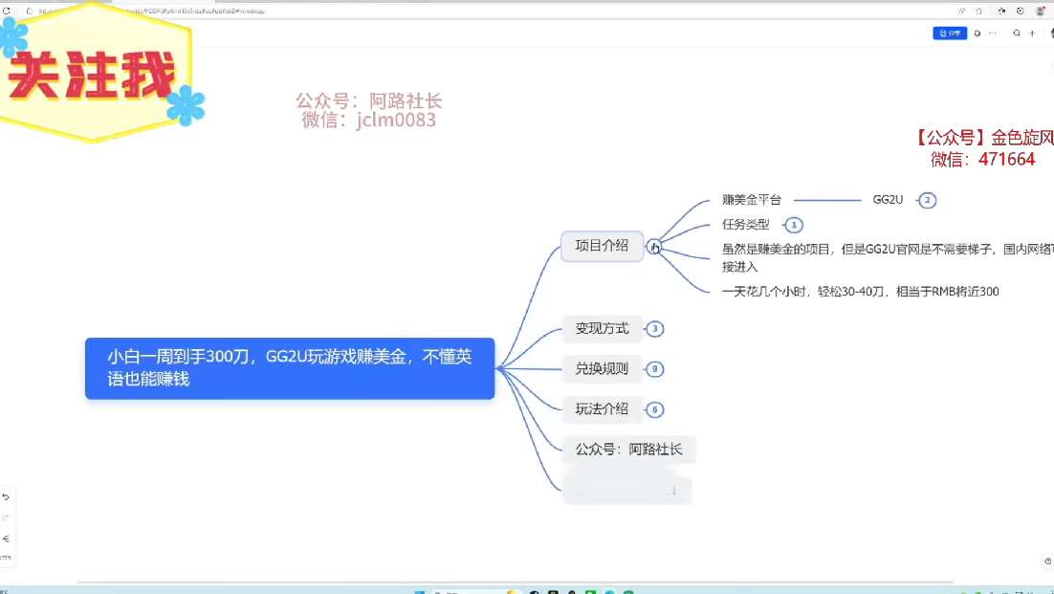Click the Windows taskbar search box
Screen dimensions: 1054x594
point(477,592)
